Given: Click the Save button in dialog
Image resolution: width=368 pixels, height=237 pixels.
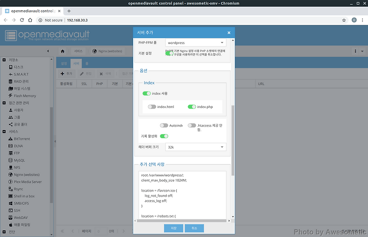Looking at the screenshot, I should (x=173, y=228).
